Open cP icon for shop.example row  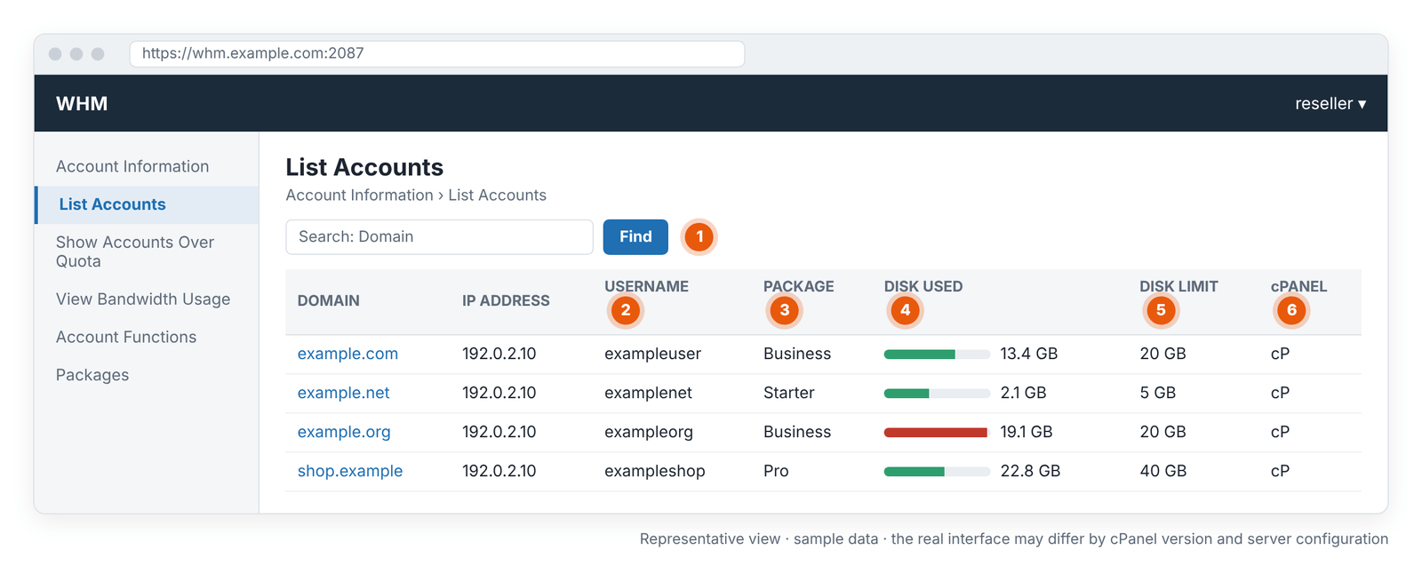point(1280,471)
